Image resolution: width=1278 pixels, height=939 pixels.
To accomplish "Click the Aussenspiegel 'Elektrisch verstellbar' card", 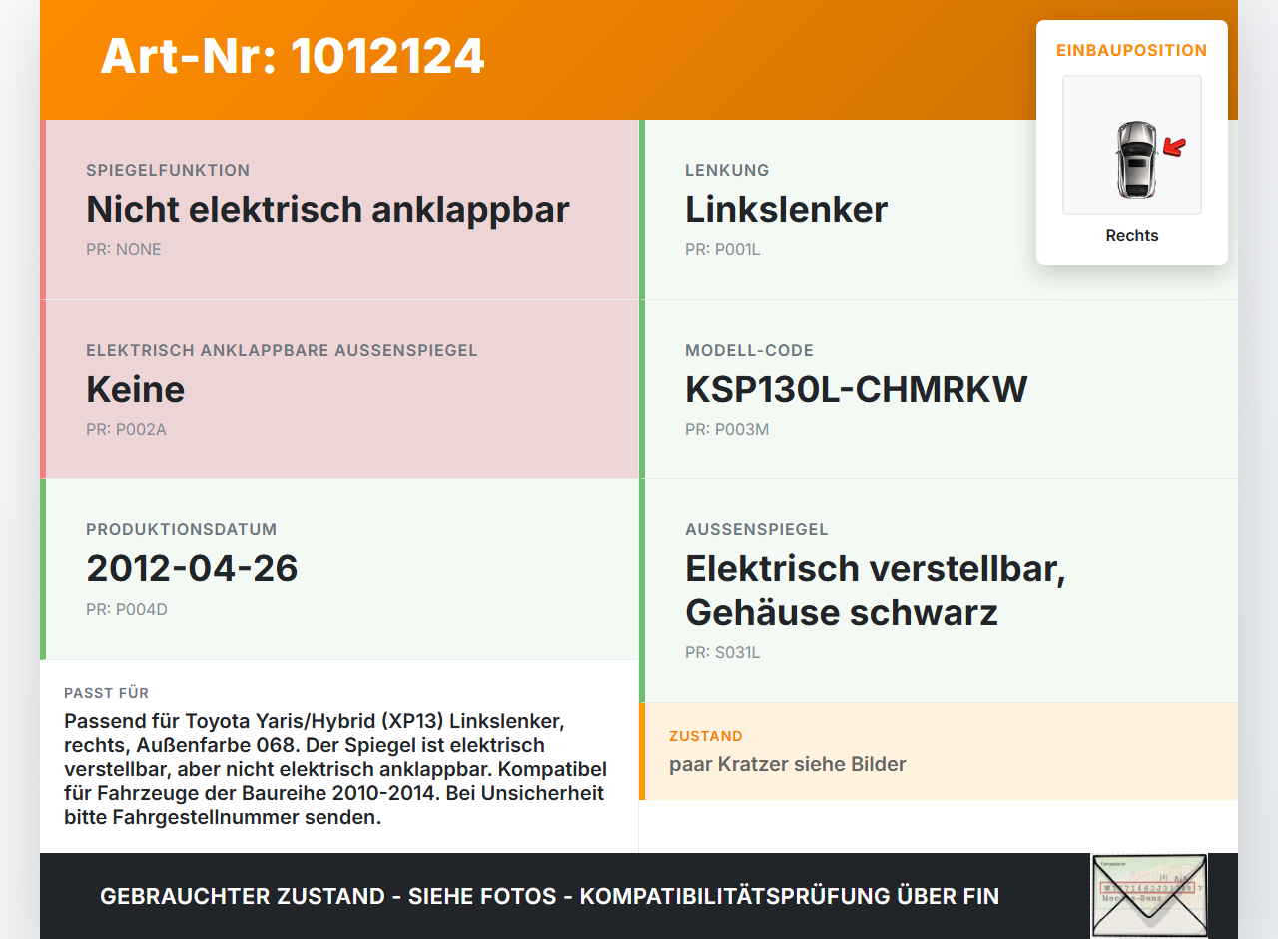I will [x=939, y=591].
